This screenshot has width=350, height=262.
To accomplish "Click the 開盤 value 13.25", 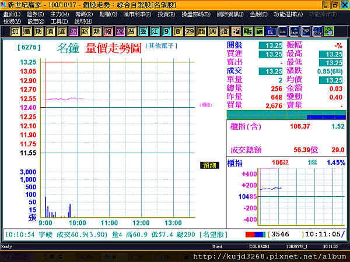I will pos(270,45).
